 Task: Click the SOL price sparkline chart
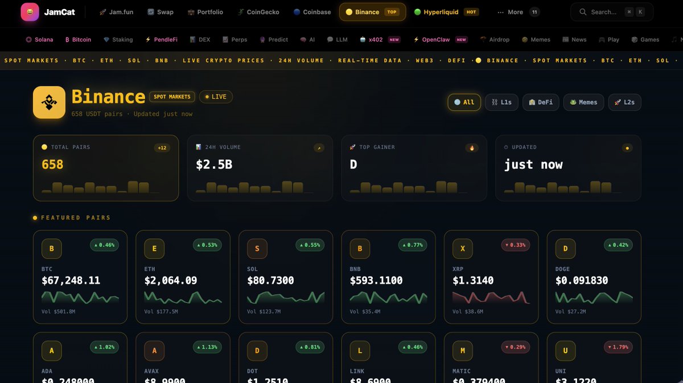click(286, 297)
